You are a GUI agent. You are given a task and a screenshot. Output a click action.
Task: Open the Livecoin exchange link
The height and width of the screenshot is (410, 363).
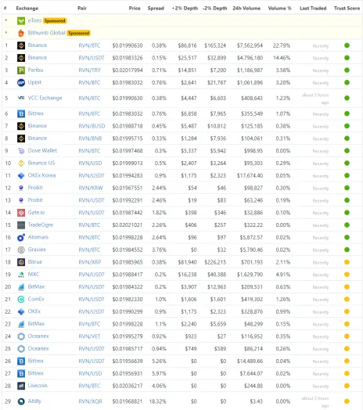coord(38,386)
